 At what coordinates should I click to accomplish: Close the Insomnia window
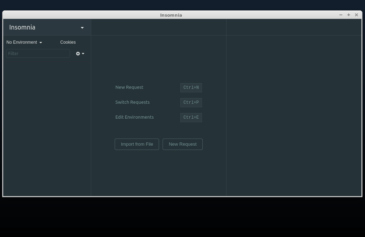(x=356, y=15)
